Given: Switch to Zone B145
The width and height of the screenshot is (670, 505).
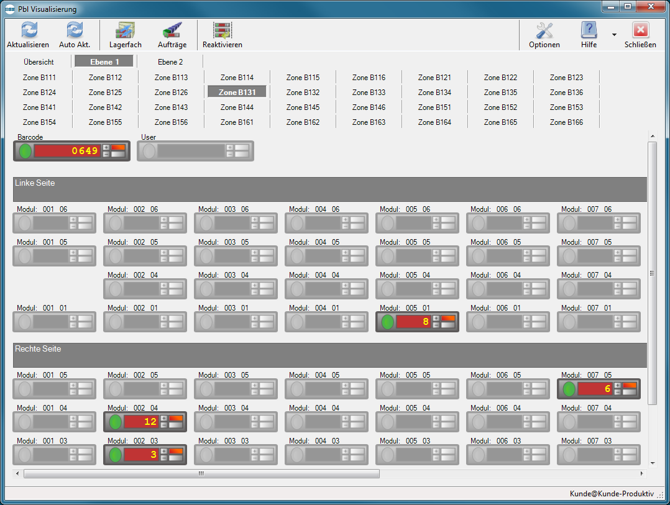Looking at the screenshot, I should (303, 107).
